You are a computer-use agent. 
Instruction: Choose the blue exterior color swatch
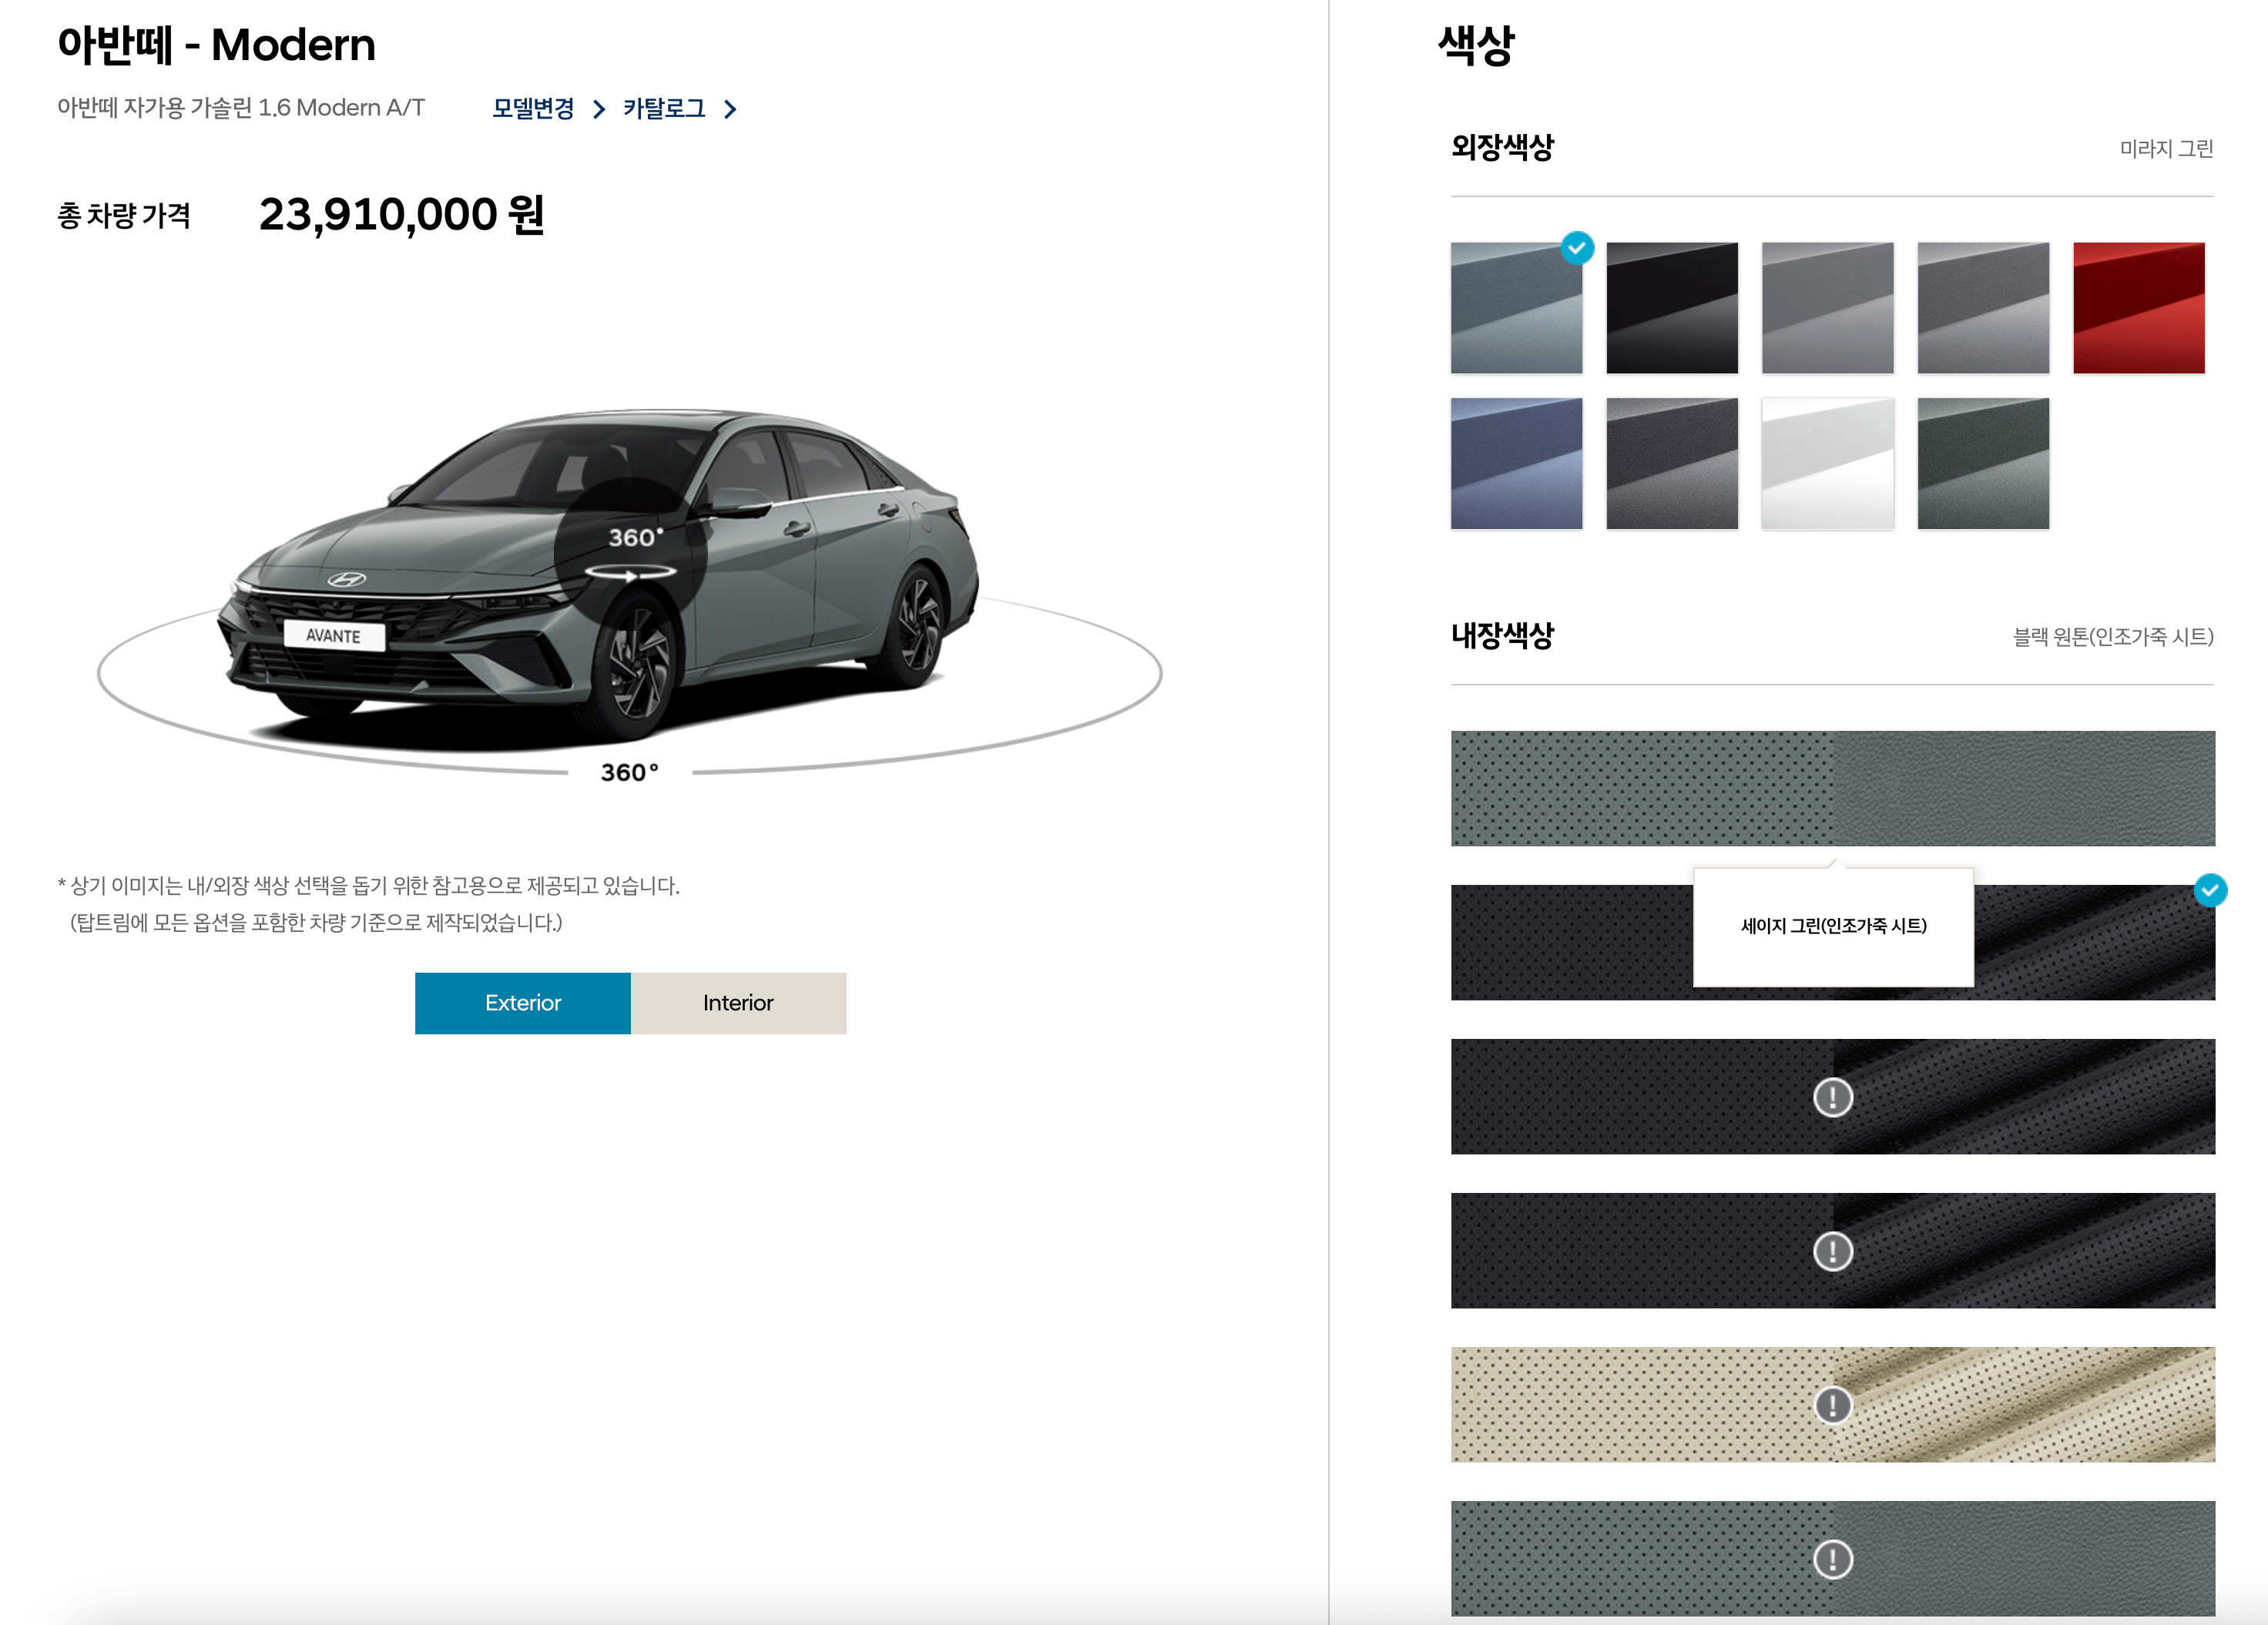pos(1516,464)
